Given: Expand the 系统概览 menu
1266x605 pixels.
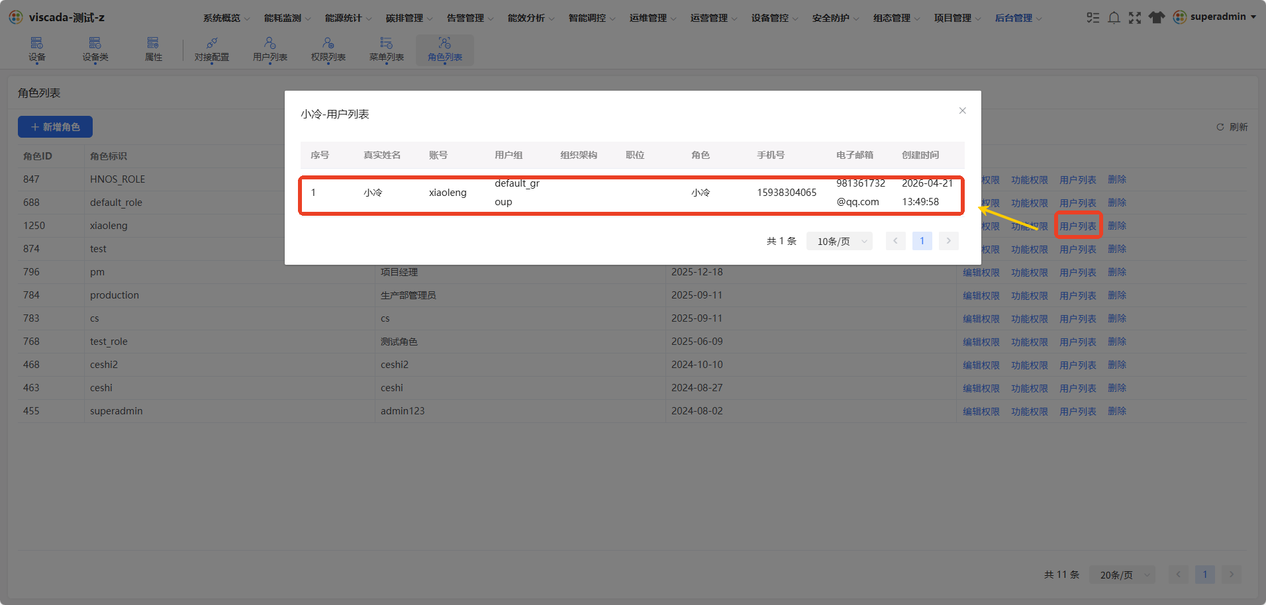Looking at the screenshot, I should 226,18.
